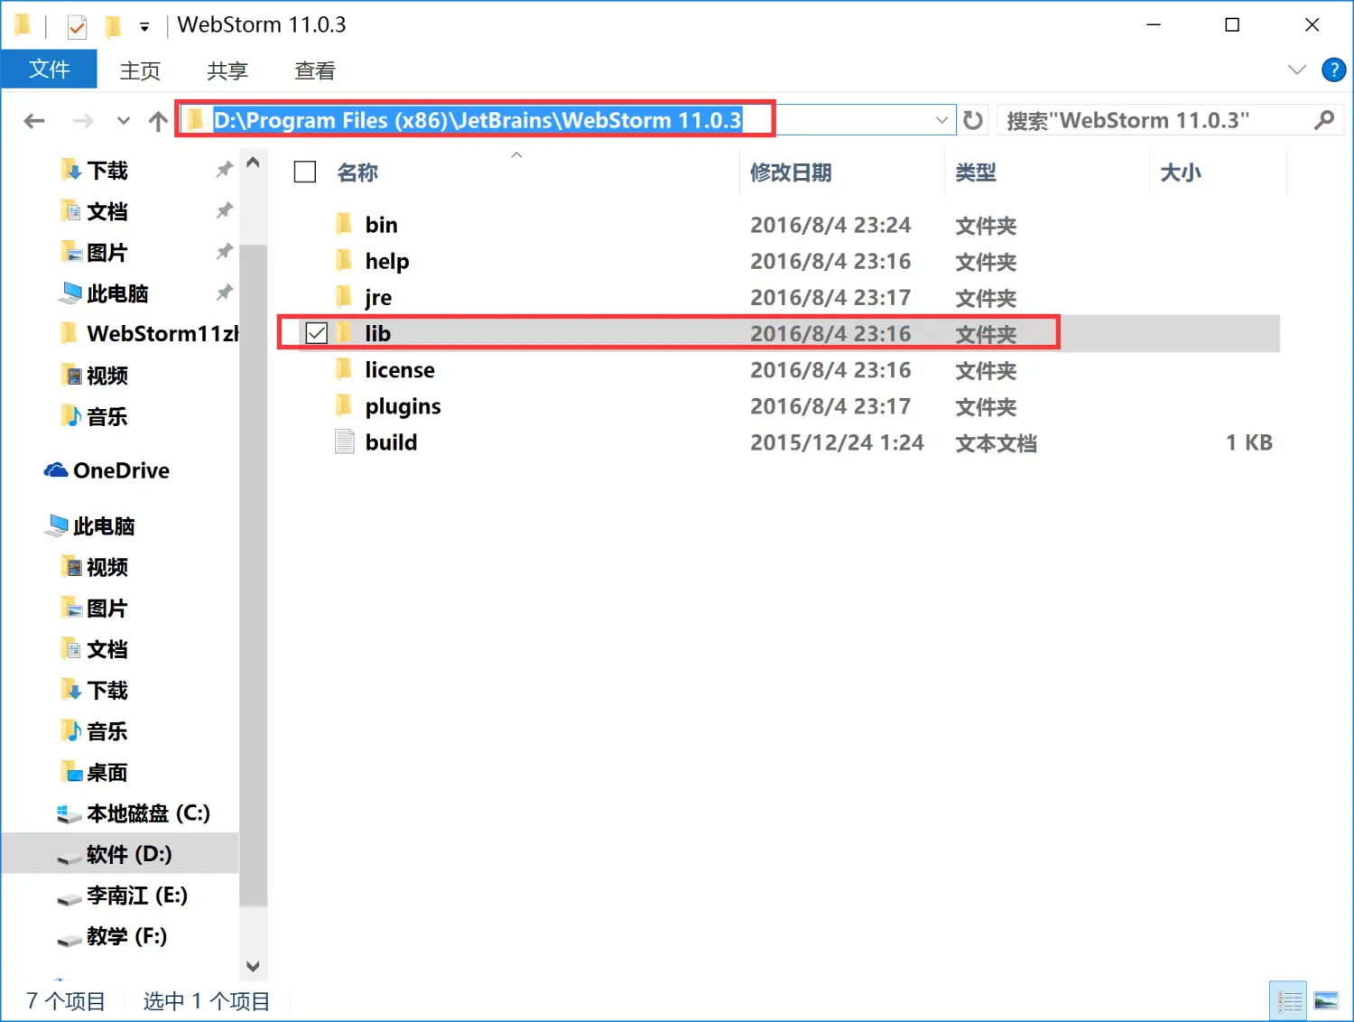This screenshot has width=1354, height=1022.
Task: Click the search magnifier icon
Action: pyautogui.click(x=1324, y=120)
